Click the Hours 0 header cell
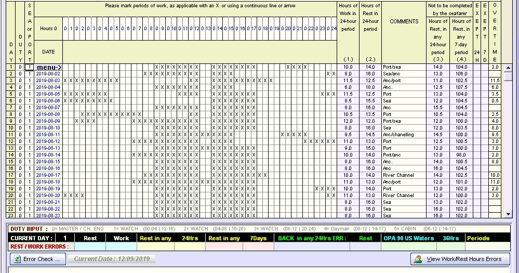 [x=48, y=29]
